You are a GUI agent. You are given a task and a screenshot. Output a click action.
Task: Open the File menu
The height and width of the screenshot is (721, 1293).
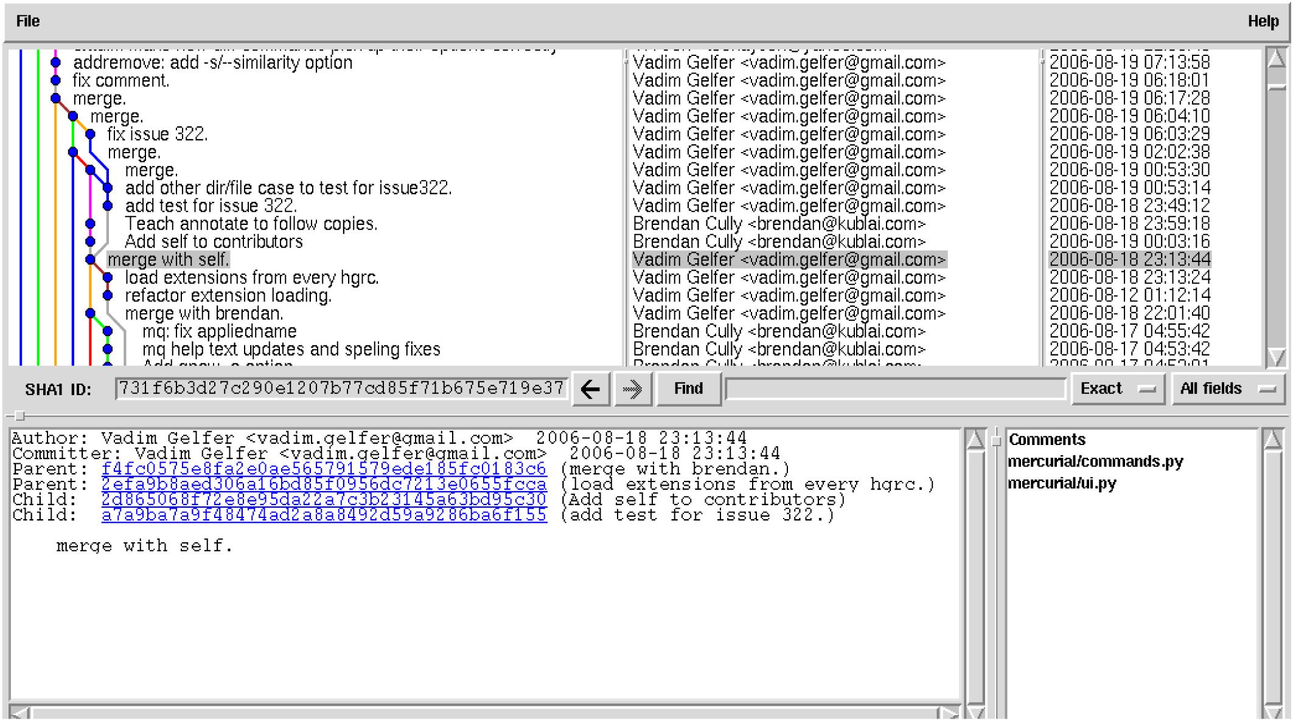[26, 20]
